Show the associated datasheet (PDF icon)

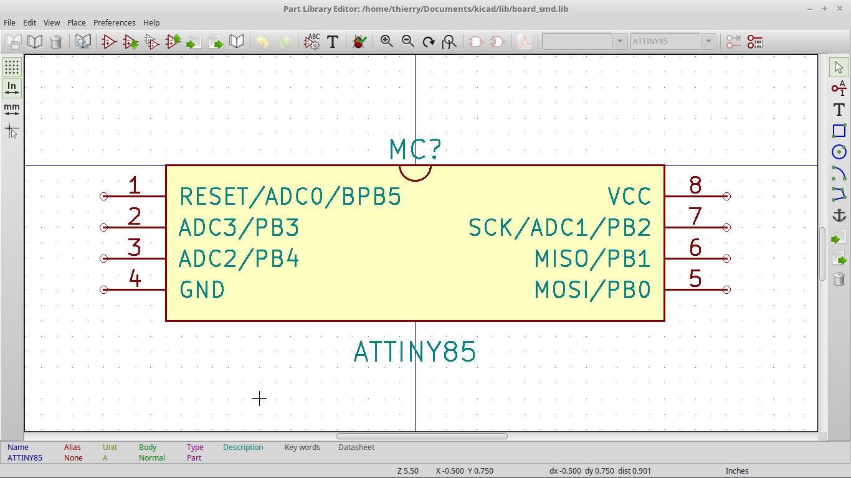point(525,42)
